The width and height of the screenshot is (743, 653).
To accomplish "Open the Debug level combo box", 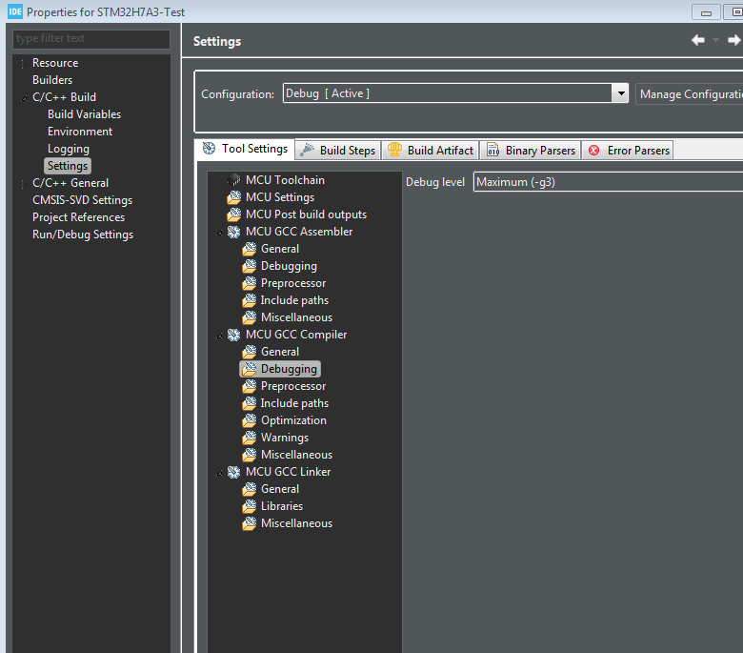I will pos(608,182).
